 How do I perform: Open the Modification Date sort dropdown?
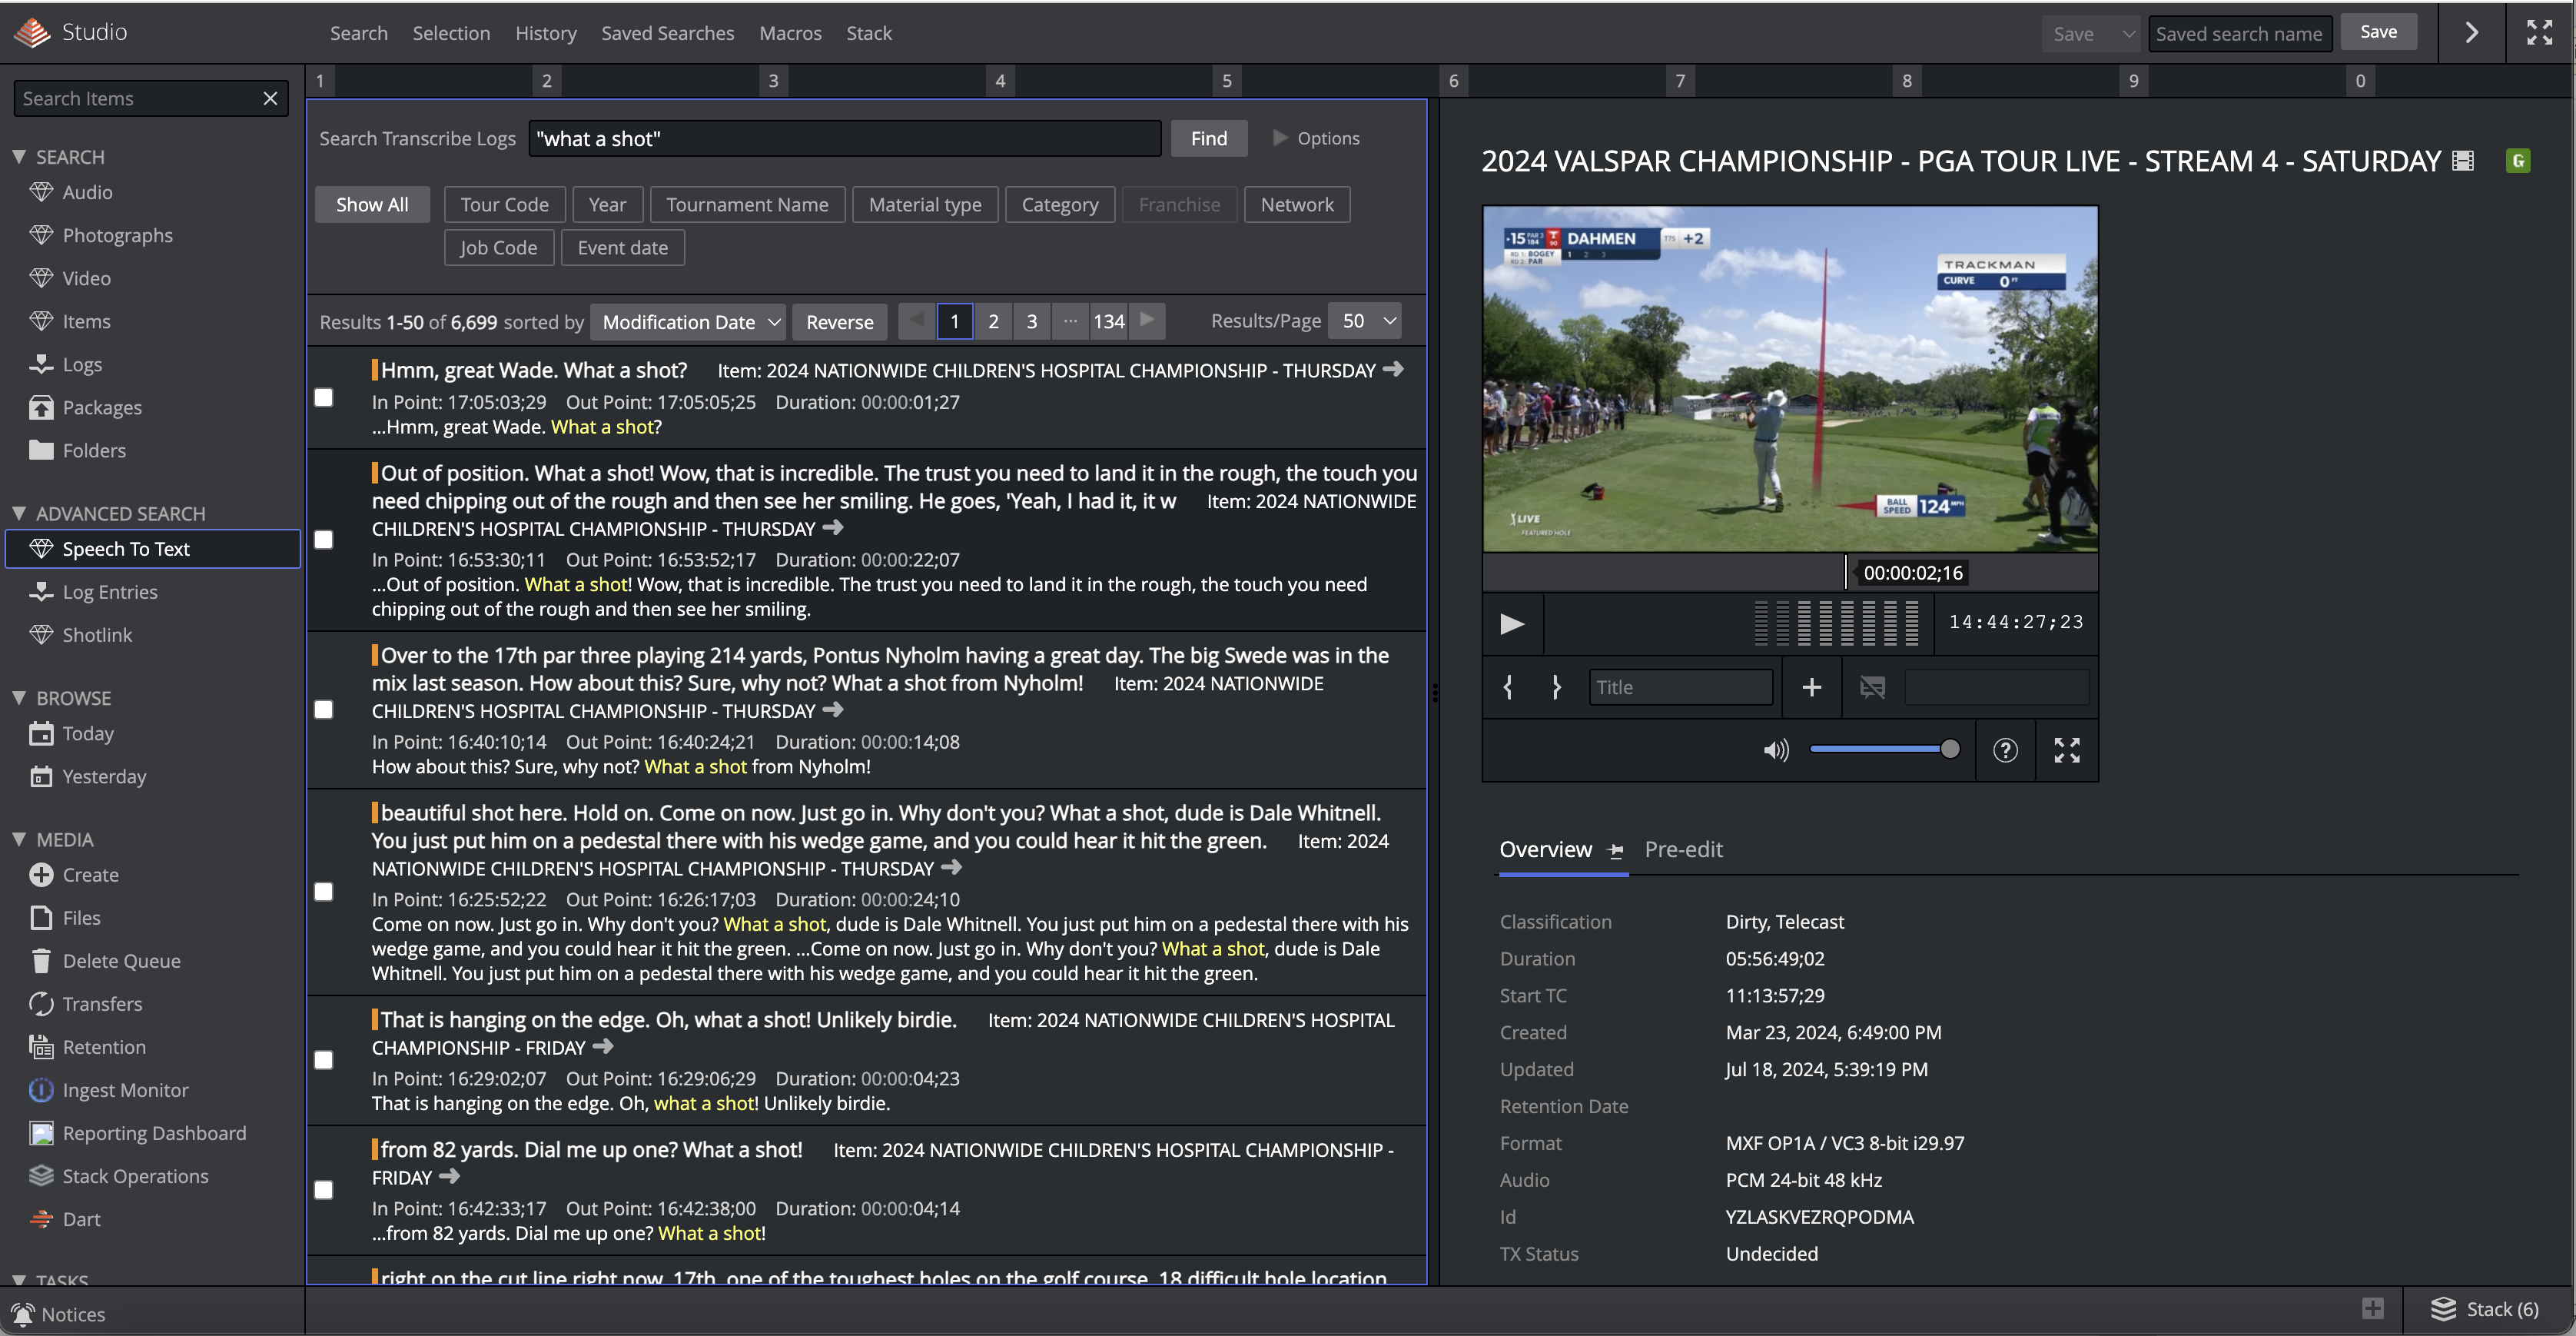point(688,322)
